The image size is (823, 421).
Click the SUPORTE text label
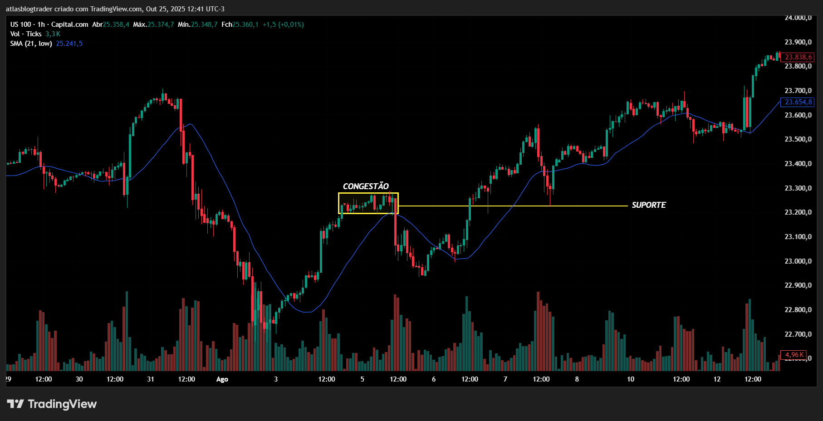tap(649, 205)
